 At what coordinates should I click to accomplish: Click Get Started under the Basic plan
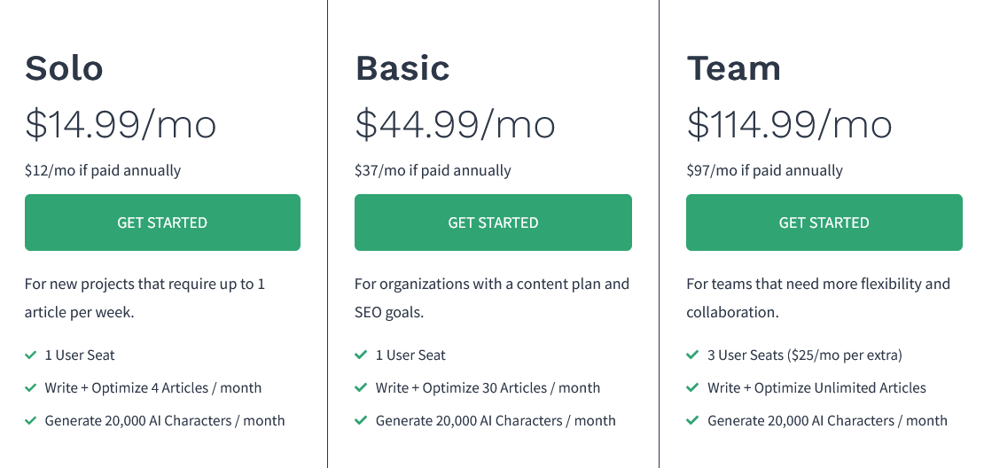(493, 222)
